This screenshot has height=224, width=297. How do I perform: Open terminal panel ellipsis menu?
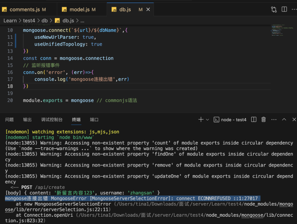[x=273, y=120]
